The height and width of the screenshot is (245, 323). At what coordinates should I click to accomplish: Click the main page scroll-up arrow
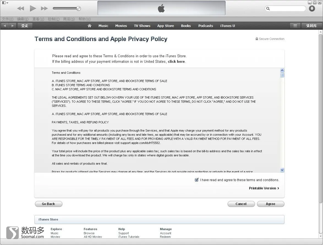click(x=321, y=32)
